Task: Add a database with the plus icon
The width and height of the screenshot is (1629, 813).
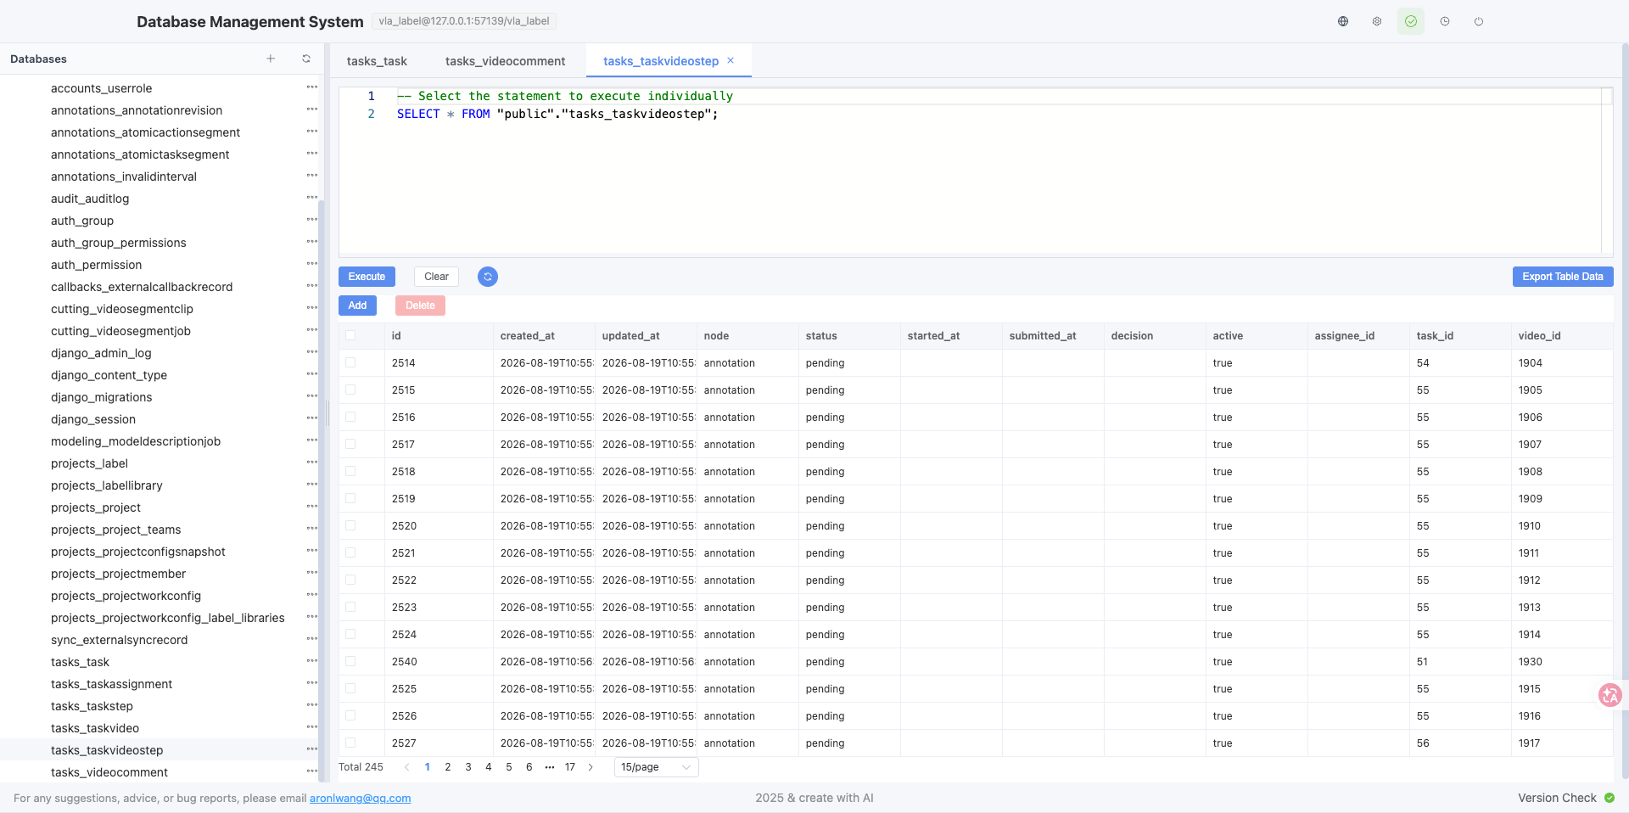Action: 271,59
